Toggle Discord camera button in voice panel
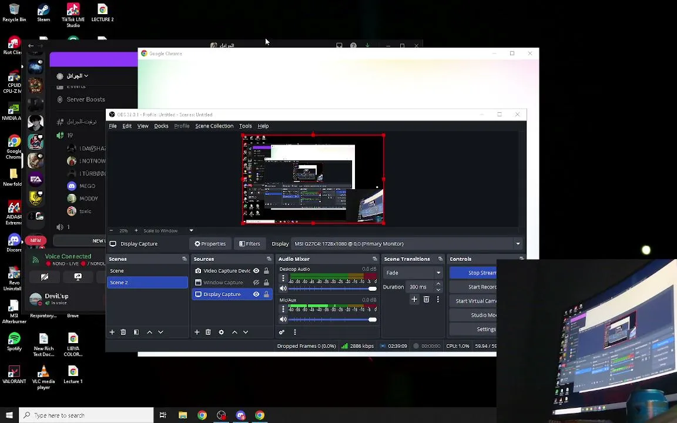The width and height of the screenshot is (677, 423). click(45, 277)
